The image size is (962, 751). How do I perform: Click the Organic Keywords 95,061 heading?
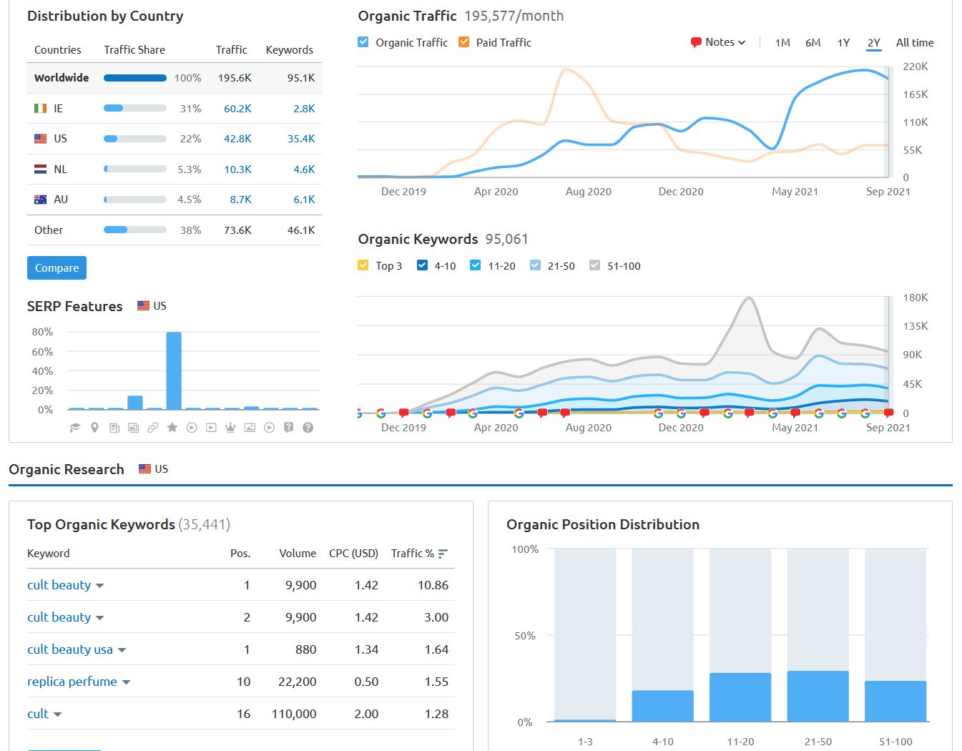pyautogui.click(x=443, y=239)
